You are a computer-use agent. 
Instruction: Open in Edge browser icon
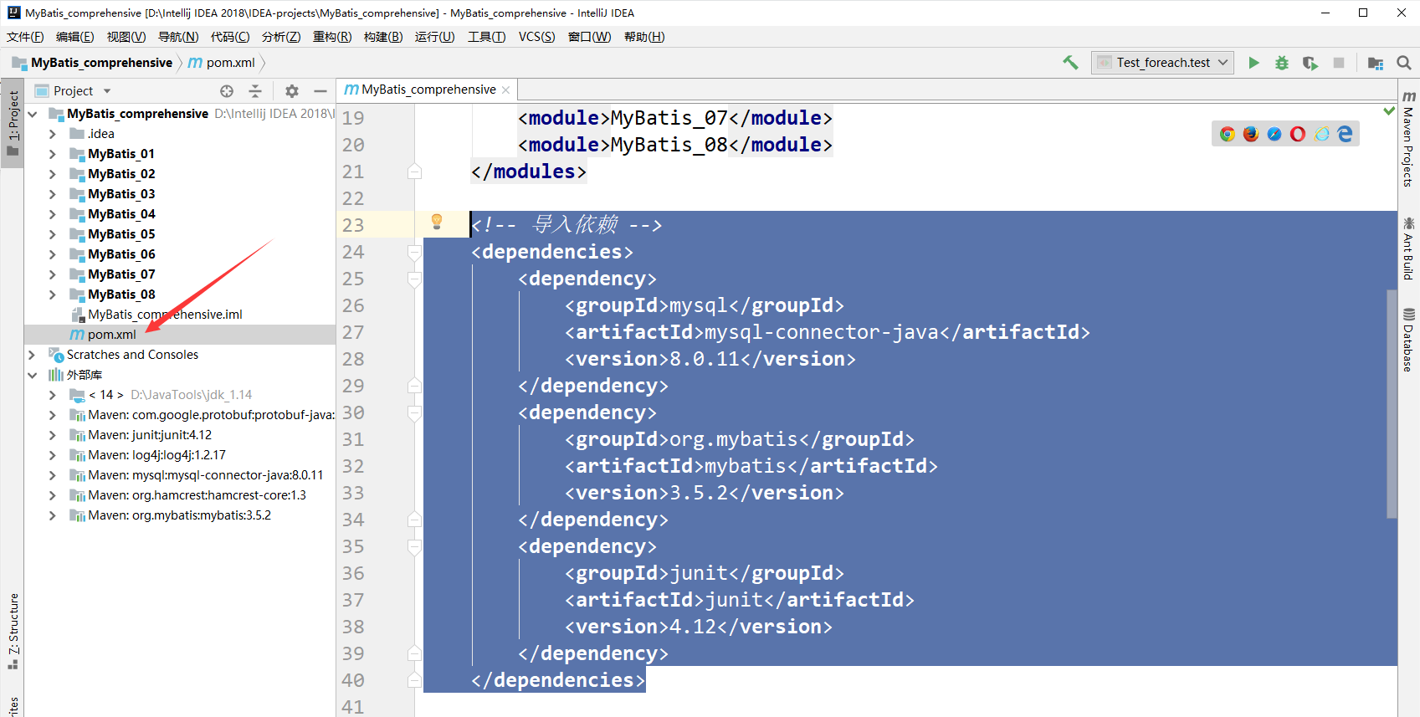1345,134
